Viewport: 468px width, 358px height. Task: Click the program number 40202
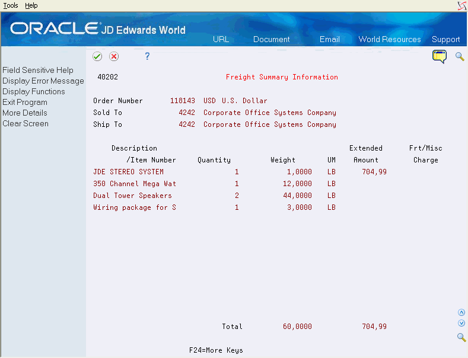point(108,77)
